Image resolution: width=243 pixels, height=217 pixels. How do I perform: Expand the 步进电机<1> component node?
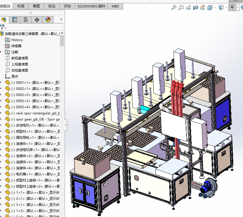(1, 125)
